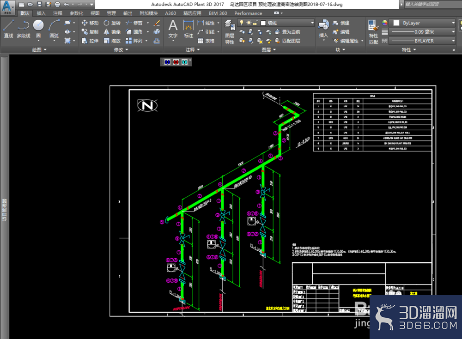Click the 线性 (Linear) dimension button
The image size is (462, 339).
[206, 23]
